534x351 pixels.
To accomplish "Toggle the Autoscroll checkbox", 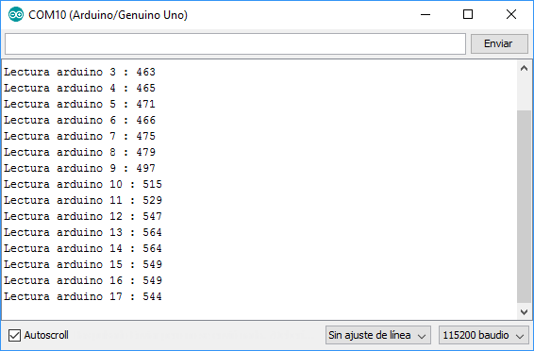I will click(14, 335).
